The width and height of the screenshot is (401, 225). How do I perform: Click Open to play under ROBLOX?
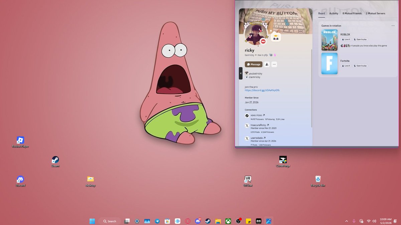(360, 39)
